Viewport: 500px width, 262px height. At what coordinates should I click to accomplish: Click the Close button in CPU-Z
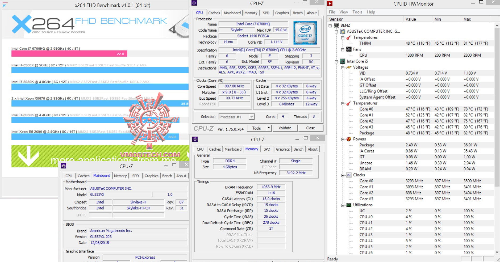pyautogui.click(x=310, y=128)
